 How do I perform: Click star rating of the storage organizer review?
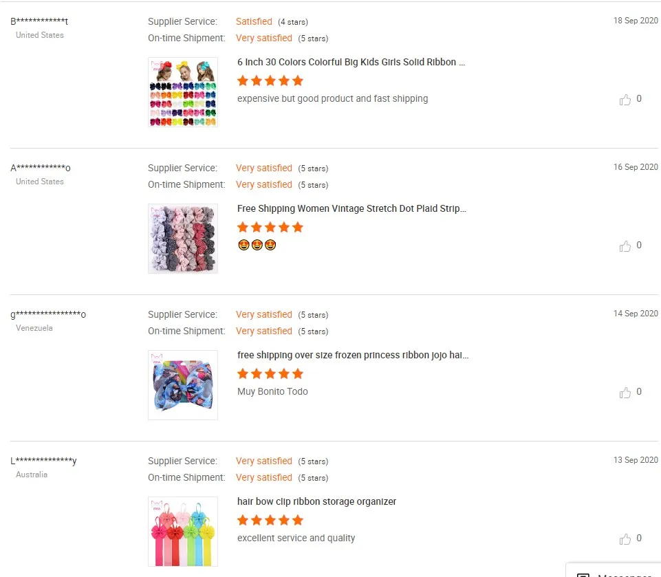coord(270,521)
